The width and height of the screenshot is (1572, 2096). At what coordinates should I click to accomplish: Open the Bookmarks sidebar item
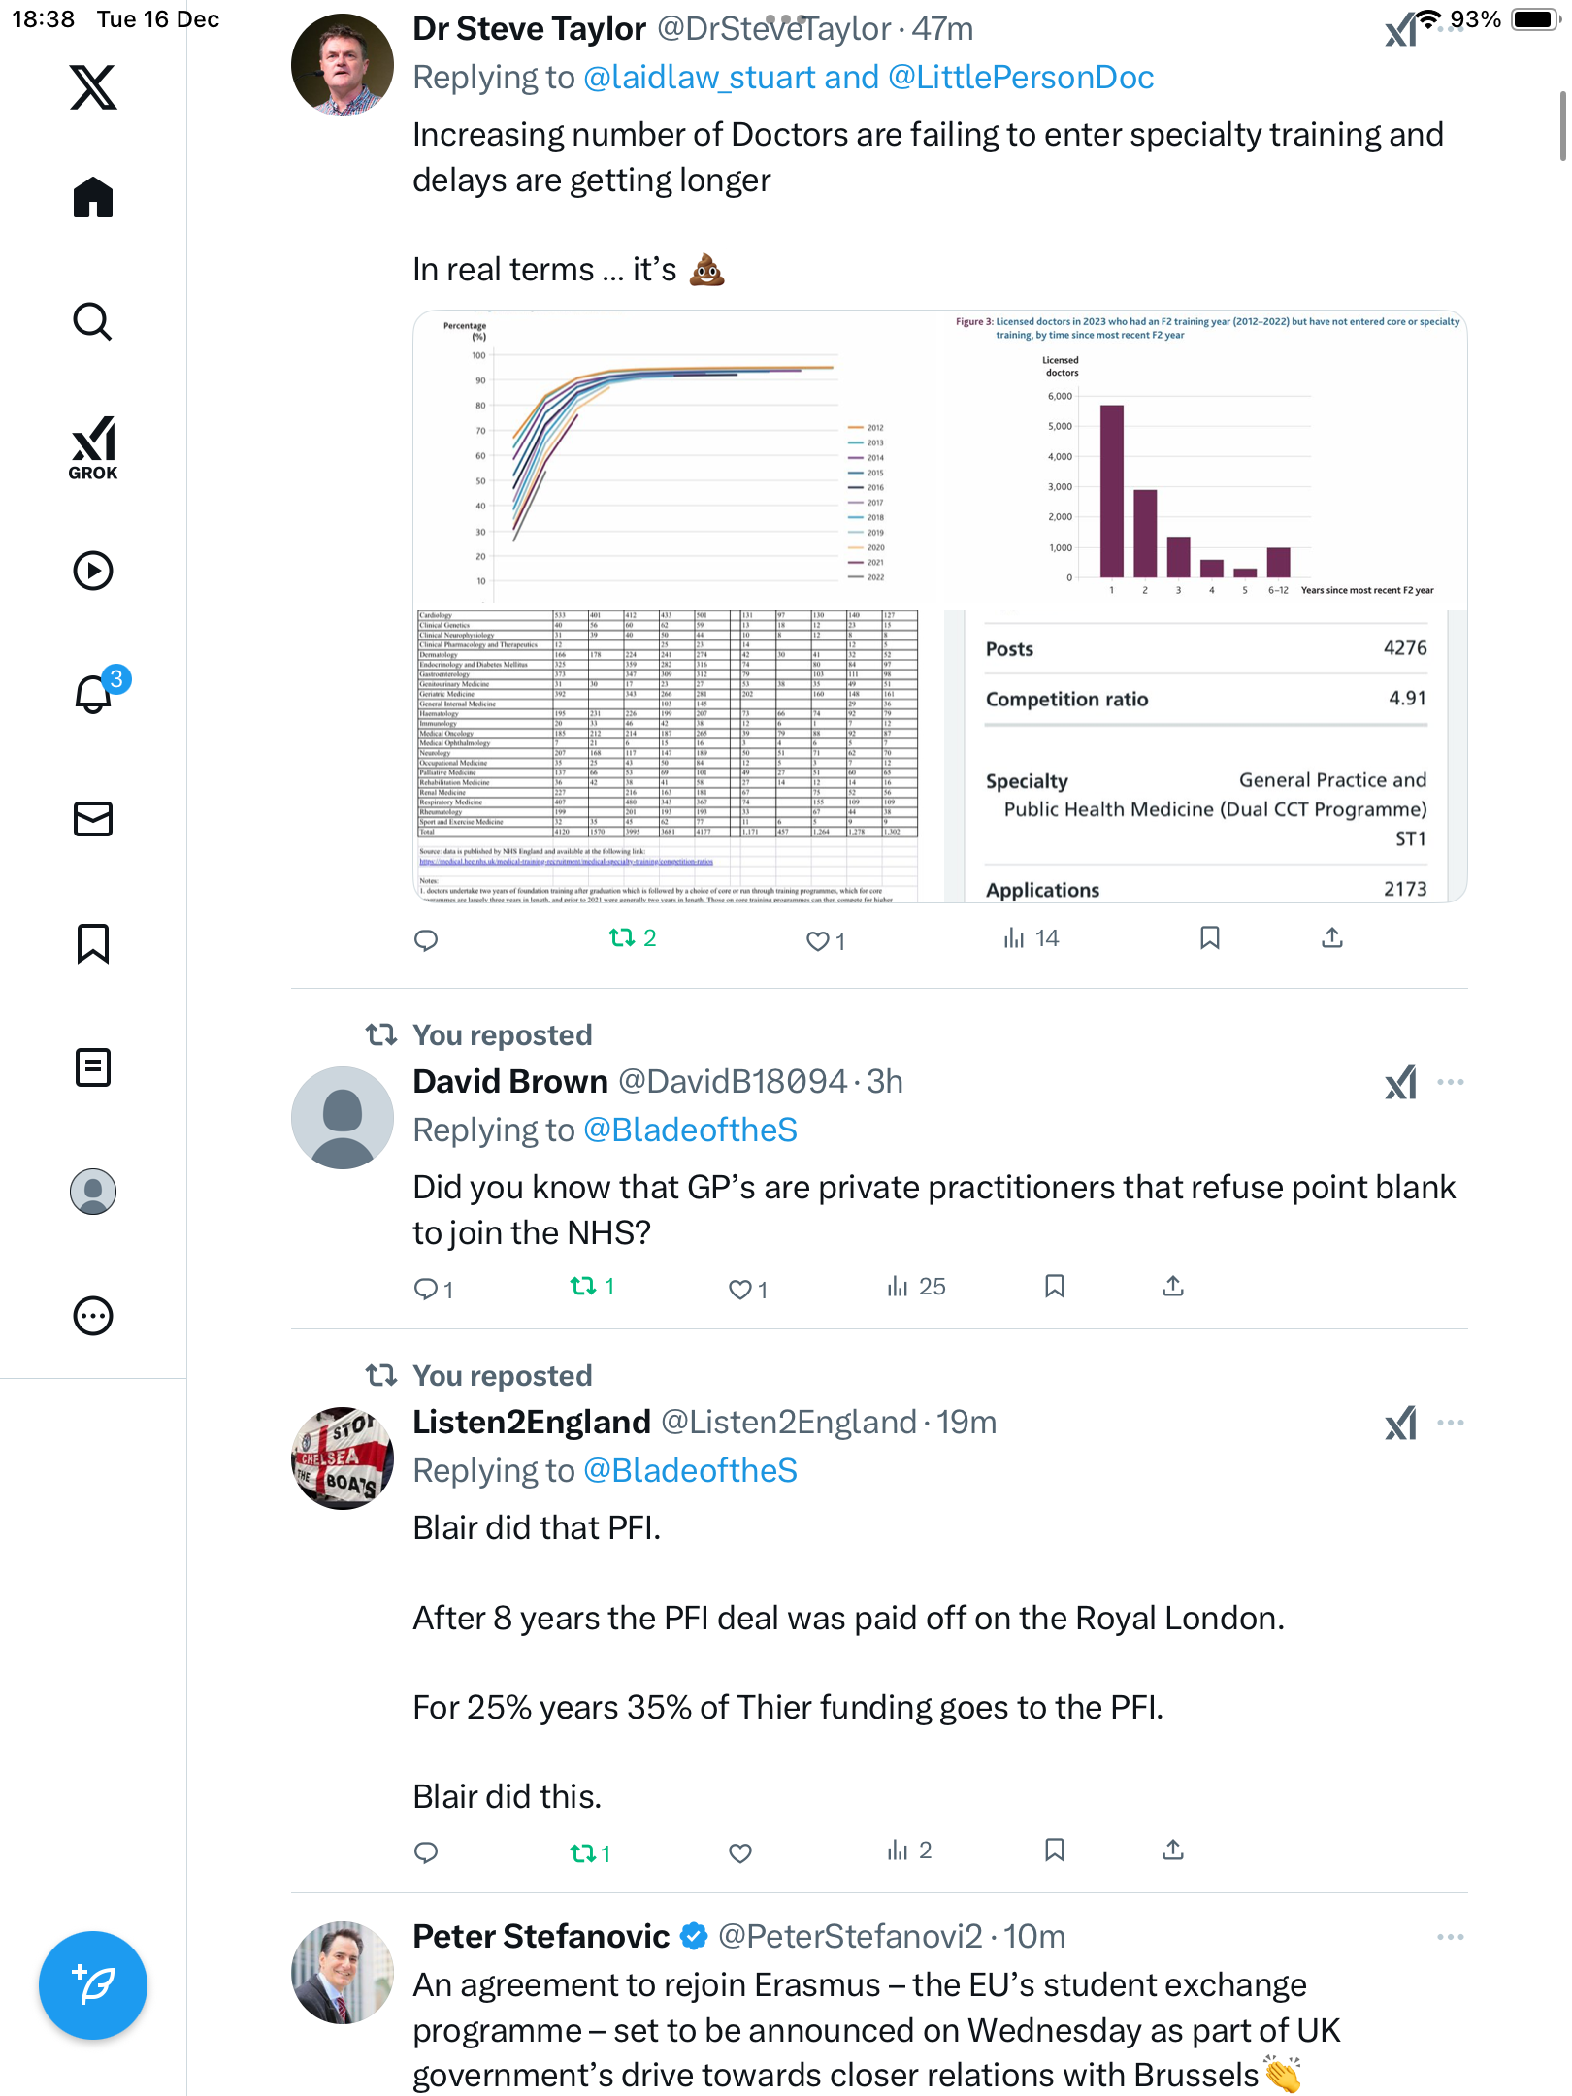93,943
